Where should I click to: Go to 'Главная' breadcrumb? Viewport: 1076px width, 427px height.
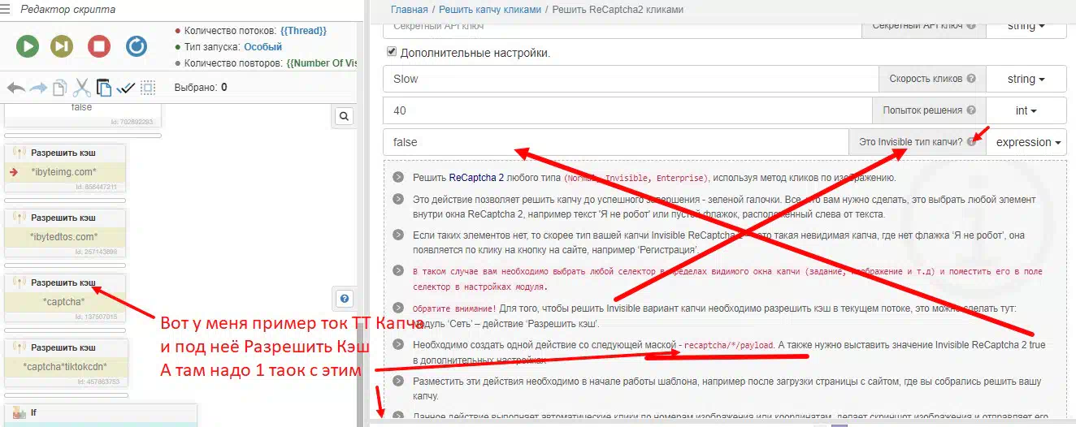409,10
